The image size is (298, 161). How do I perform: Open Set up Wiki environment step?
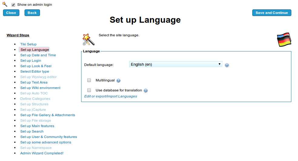[41, 88]
